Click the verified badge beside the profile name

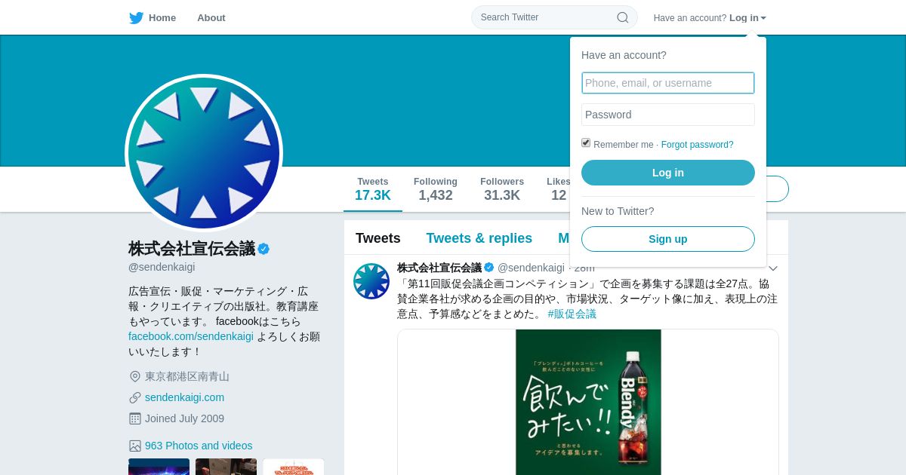pos(263,249)
